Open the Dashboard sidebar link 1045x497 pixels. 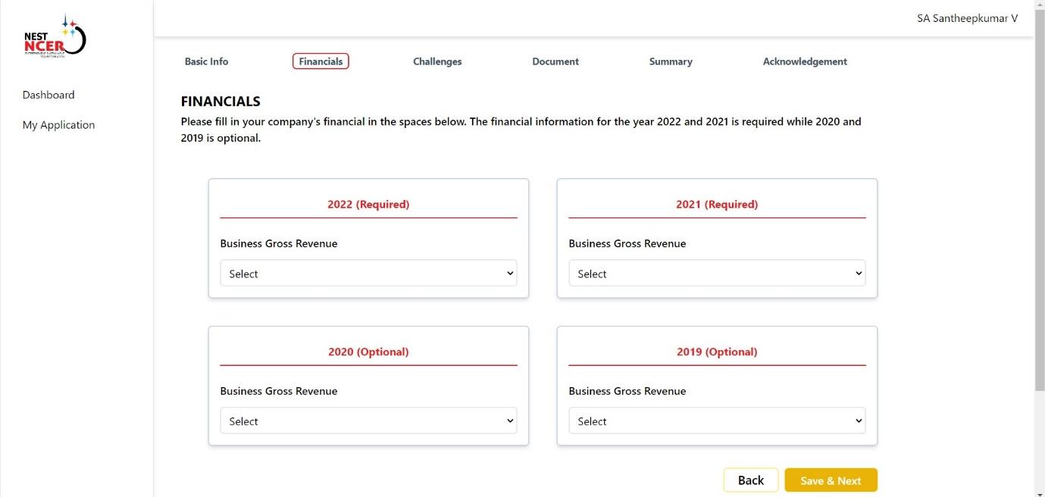[x=48, y=95]
